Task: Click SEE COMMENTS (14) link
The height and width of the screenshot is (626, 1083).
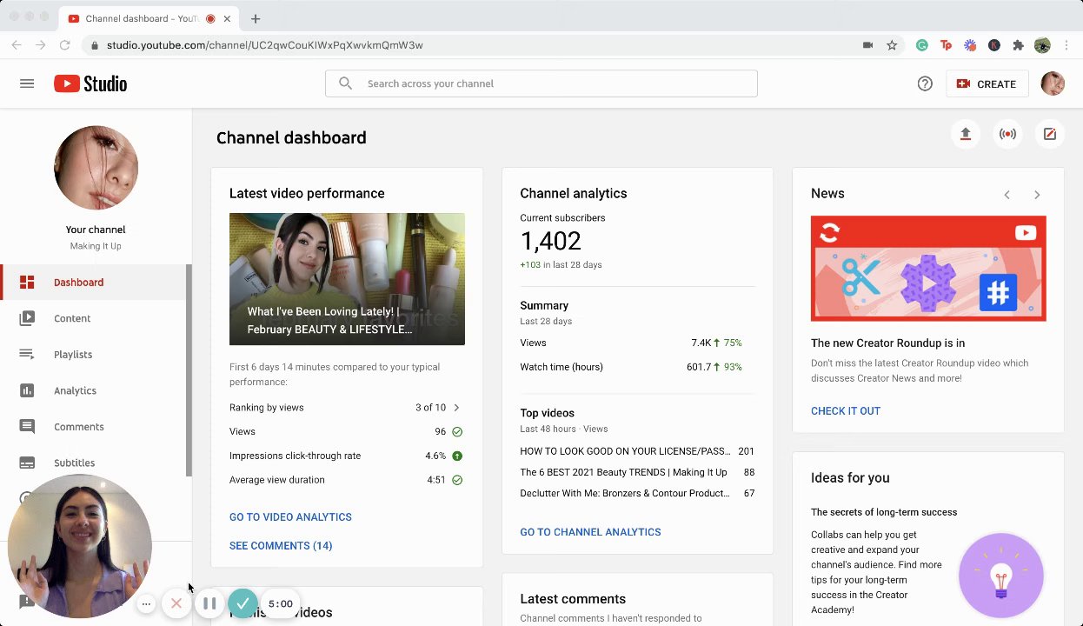Action: (x=281, y=546)
